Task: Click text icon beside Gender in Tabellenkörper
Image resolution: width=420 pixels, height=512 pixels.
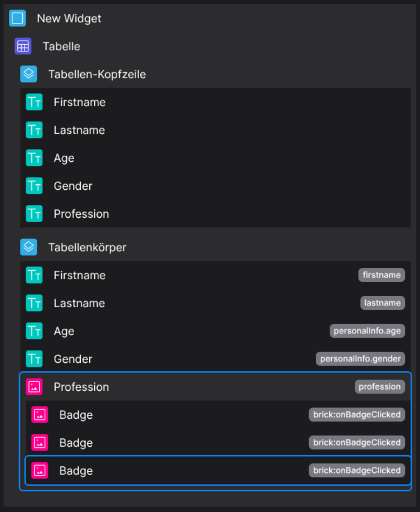Action: (34, 359)
